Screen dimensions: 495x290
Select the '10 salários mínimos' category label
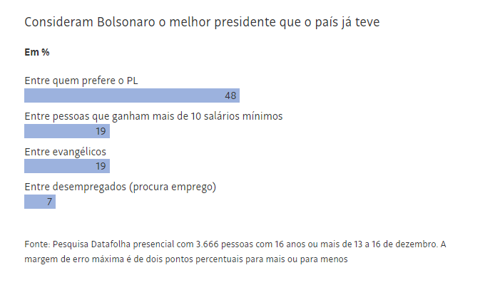click(153, 116)
